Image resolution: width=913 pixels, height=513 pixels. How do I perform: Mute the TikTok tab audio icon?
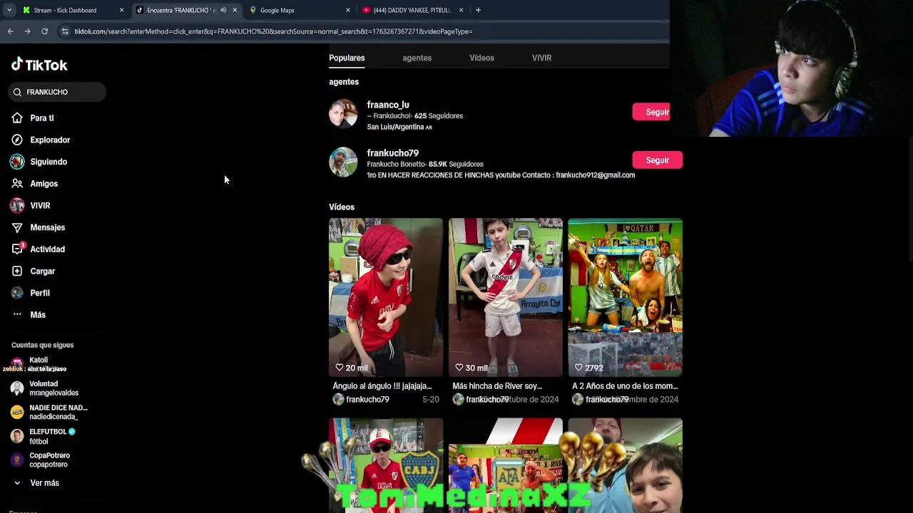coord(223,10)
